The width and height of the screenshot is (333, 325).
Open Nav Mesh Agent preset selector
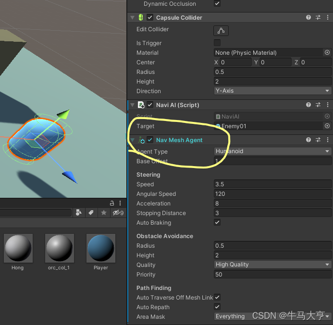tap(318, 140)
